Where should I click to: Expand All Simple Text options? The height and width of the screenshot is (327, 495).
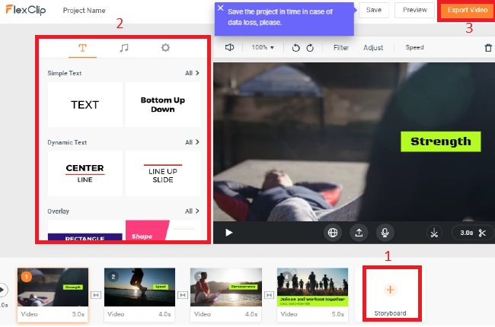tap(192, 73)
